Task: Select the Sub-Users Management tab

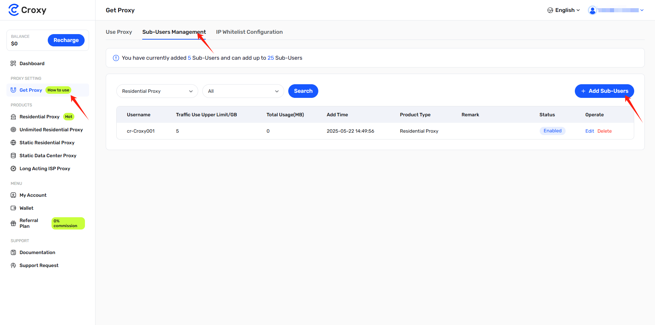Action: coord(174,32)
